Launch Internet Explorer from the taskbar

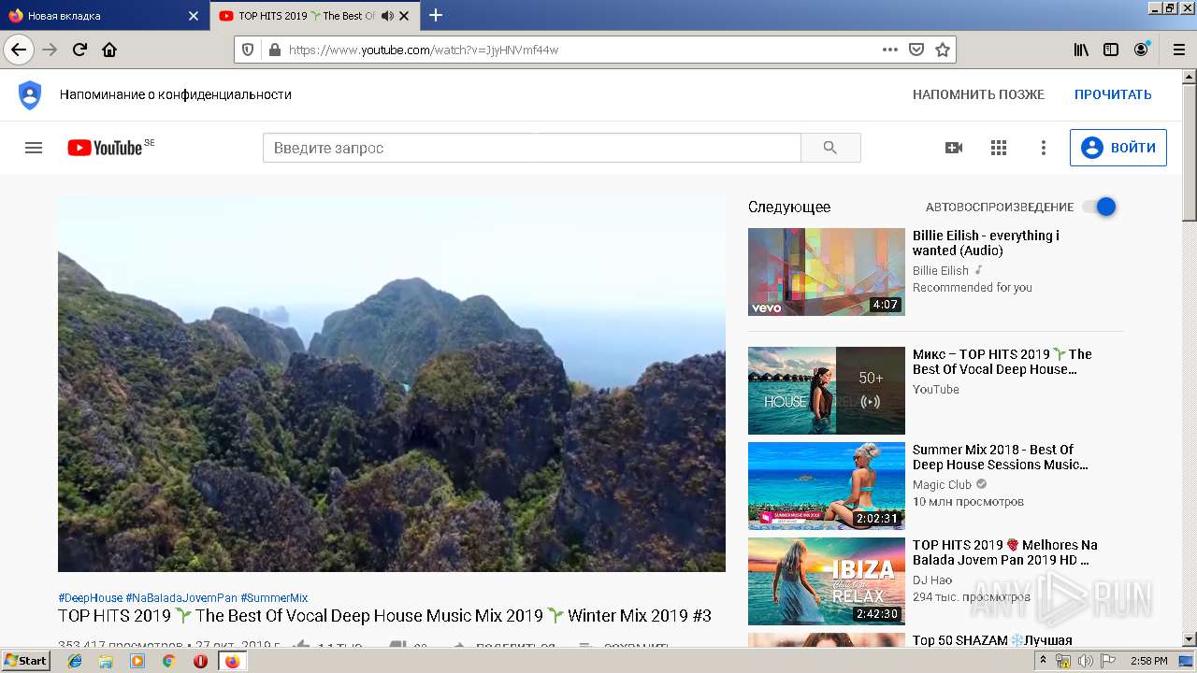[75, 661]
